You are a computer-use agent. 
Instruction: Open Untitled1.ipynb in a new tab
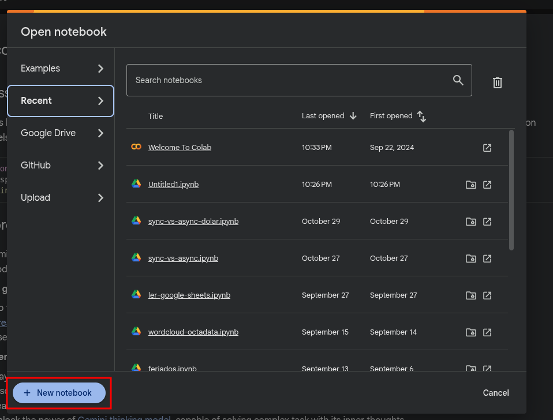pos(487,184)
